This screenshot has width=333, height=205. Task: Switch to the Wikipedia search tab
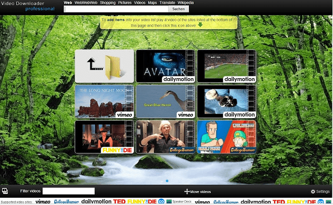pyautogui.click(x=185, y=3)
